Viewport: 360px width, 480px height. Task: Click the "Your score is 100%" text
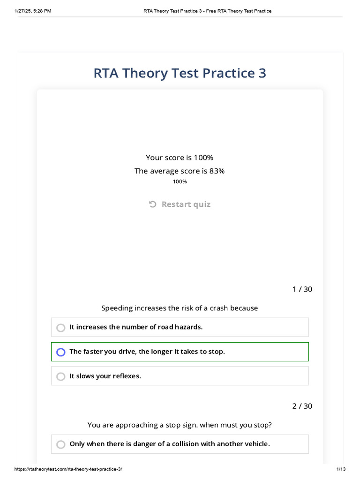pyautogui.click(x=180, y=157)
